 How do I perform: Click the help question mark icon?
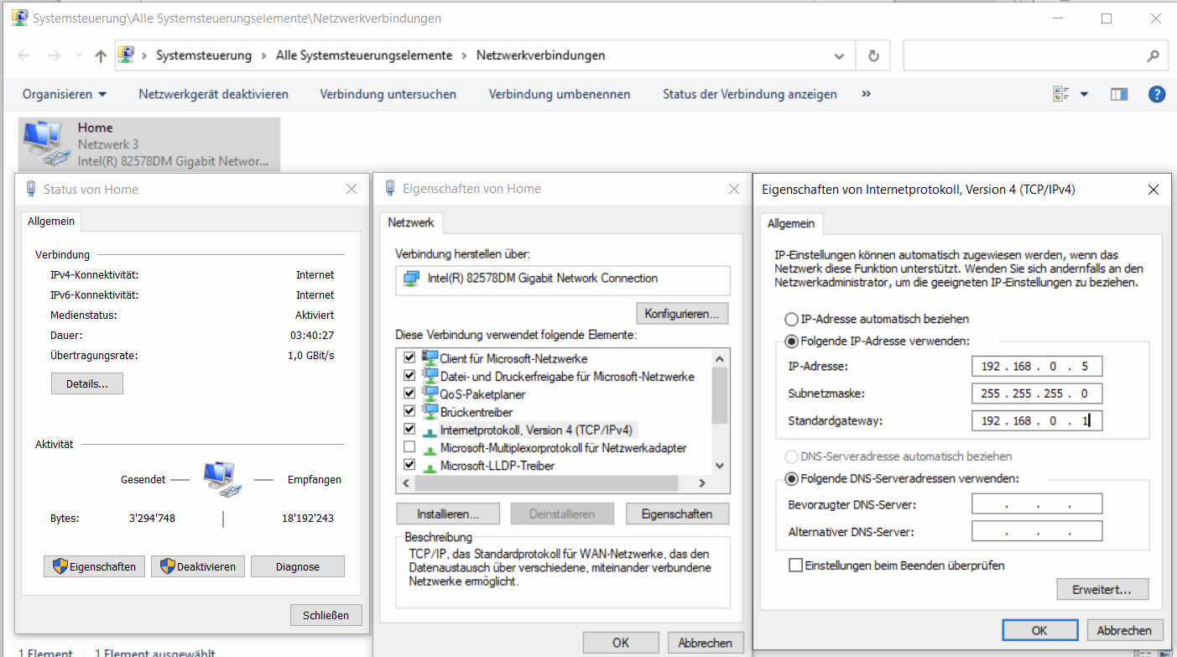tap(1157, 94)
